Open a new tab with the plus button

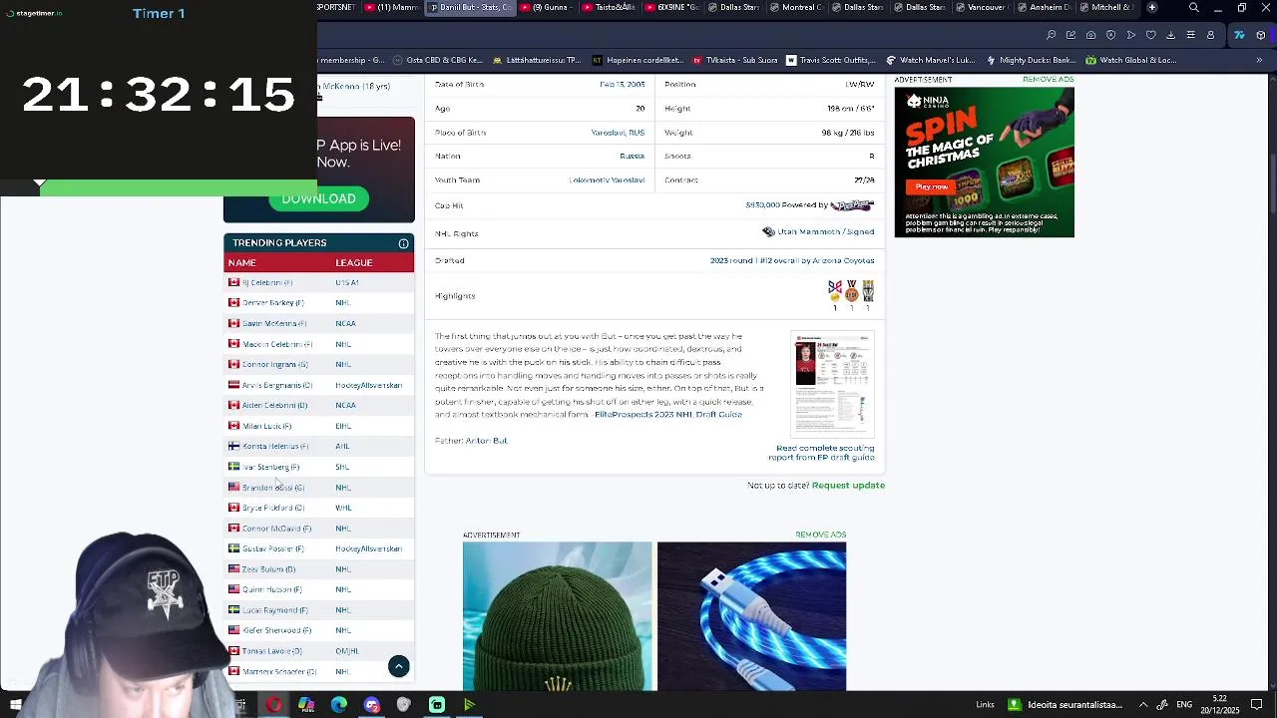click(1152, 8)
